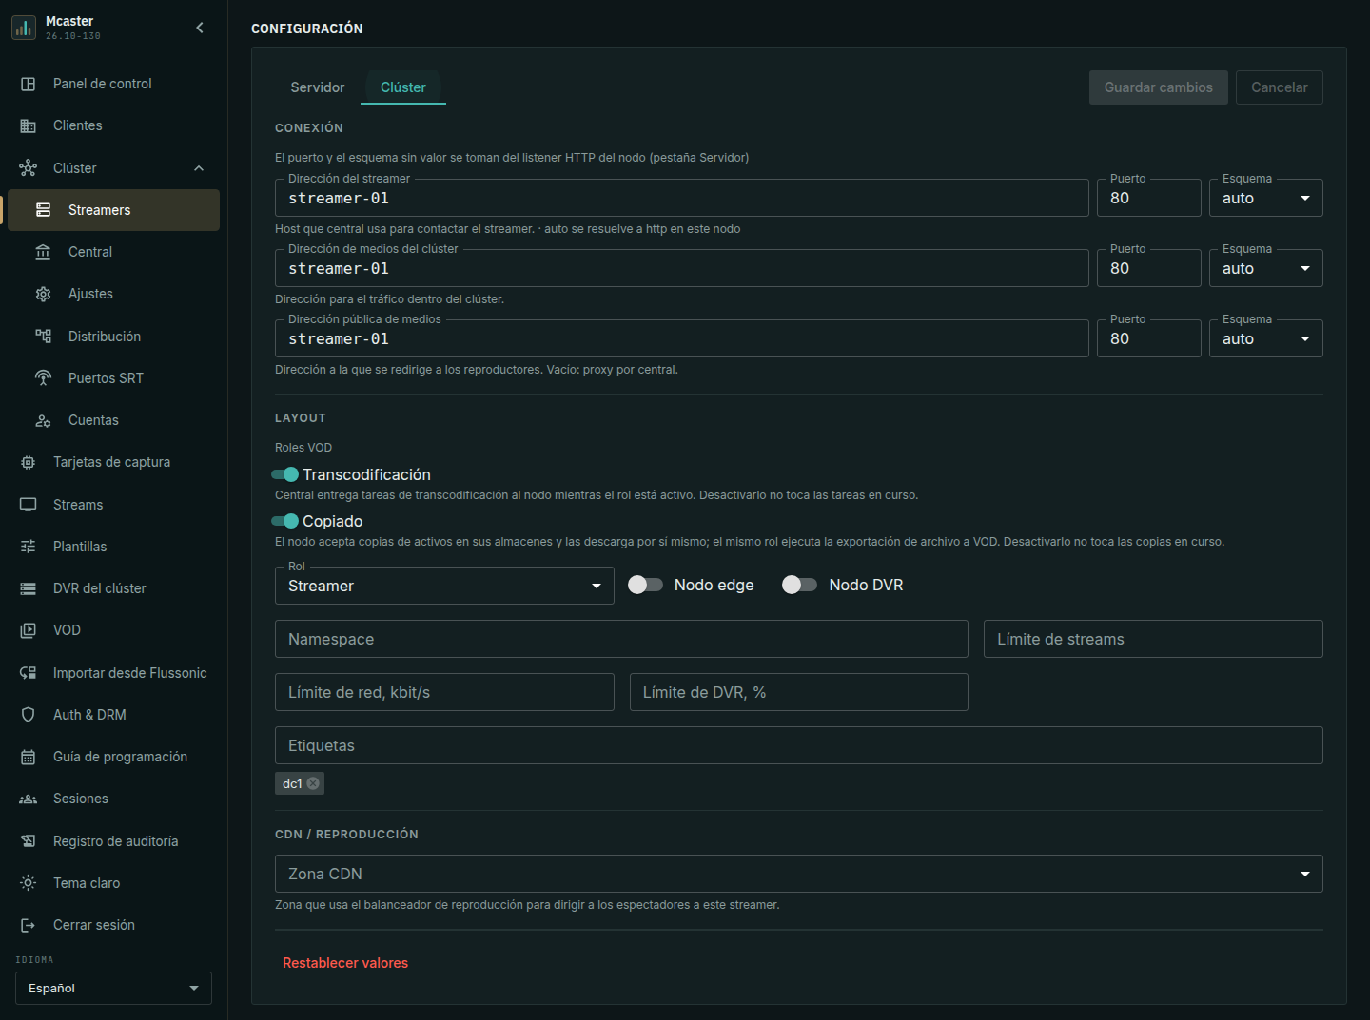Screen dimensions: 1370x1020
Task: Click the Namespace input field
Action: point(621,639)
